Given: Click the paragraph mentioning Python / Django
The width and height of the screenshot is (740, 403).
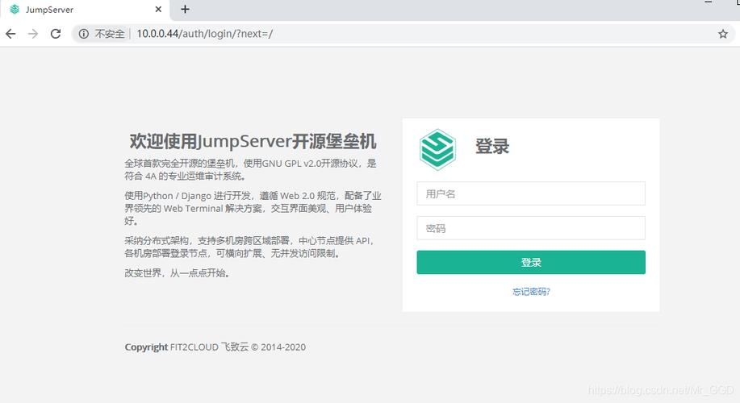Looking at the screenshot, I should point(253,208).
